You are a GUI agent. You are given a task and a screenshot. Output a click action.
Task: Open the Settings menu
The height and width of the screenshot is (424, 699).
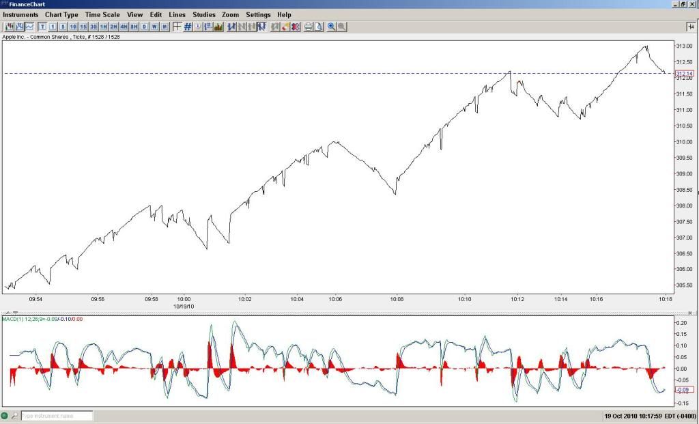pos(258,14)
